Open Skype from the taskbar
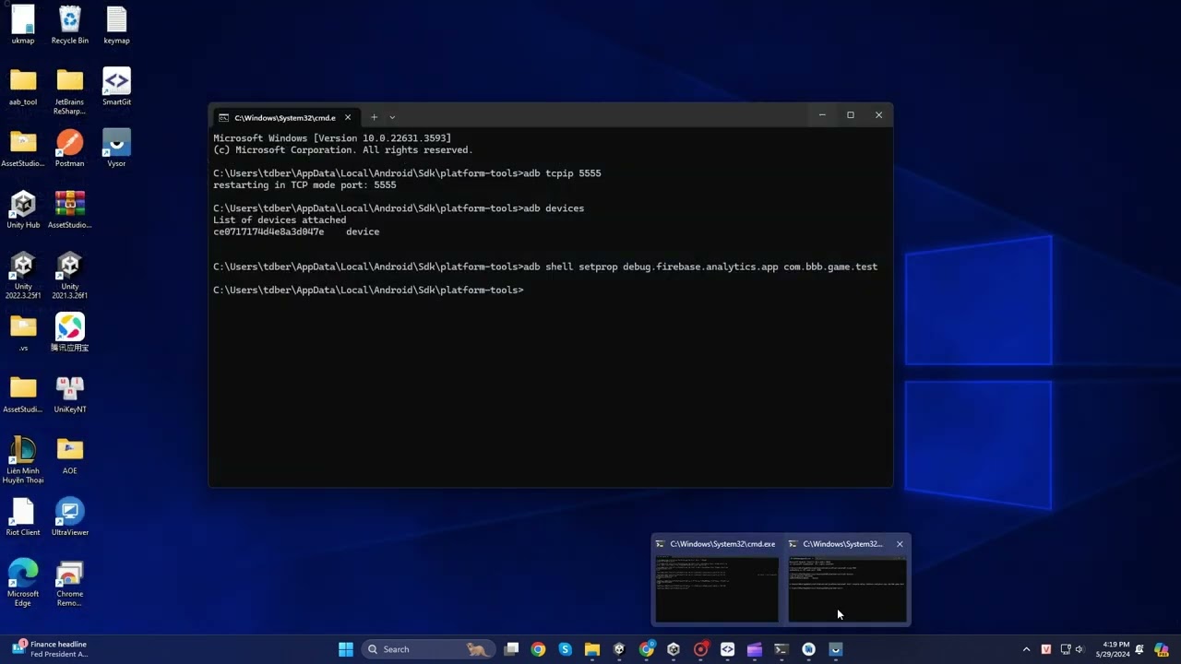The width and height of the screenshot is (1181, 664). 565,649
